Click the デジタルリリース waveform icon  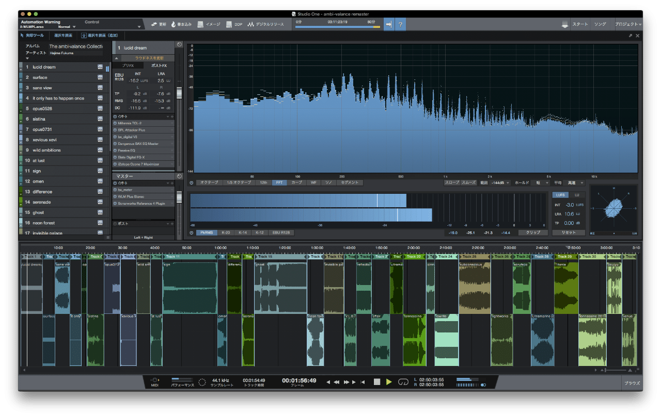251,24
